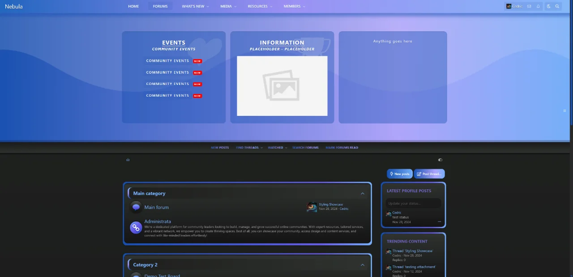573x277 pixels.
Task: Click the Administrata chain link icon
Action: coord(136,227)
